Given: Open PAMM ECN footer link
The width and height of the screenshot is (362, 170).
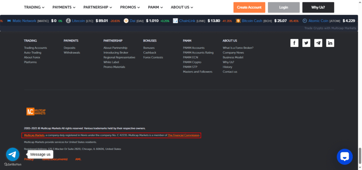Looking at the screenshot, I should click(191, 58).
